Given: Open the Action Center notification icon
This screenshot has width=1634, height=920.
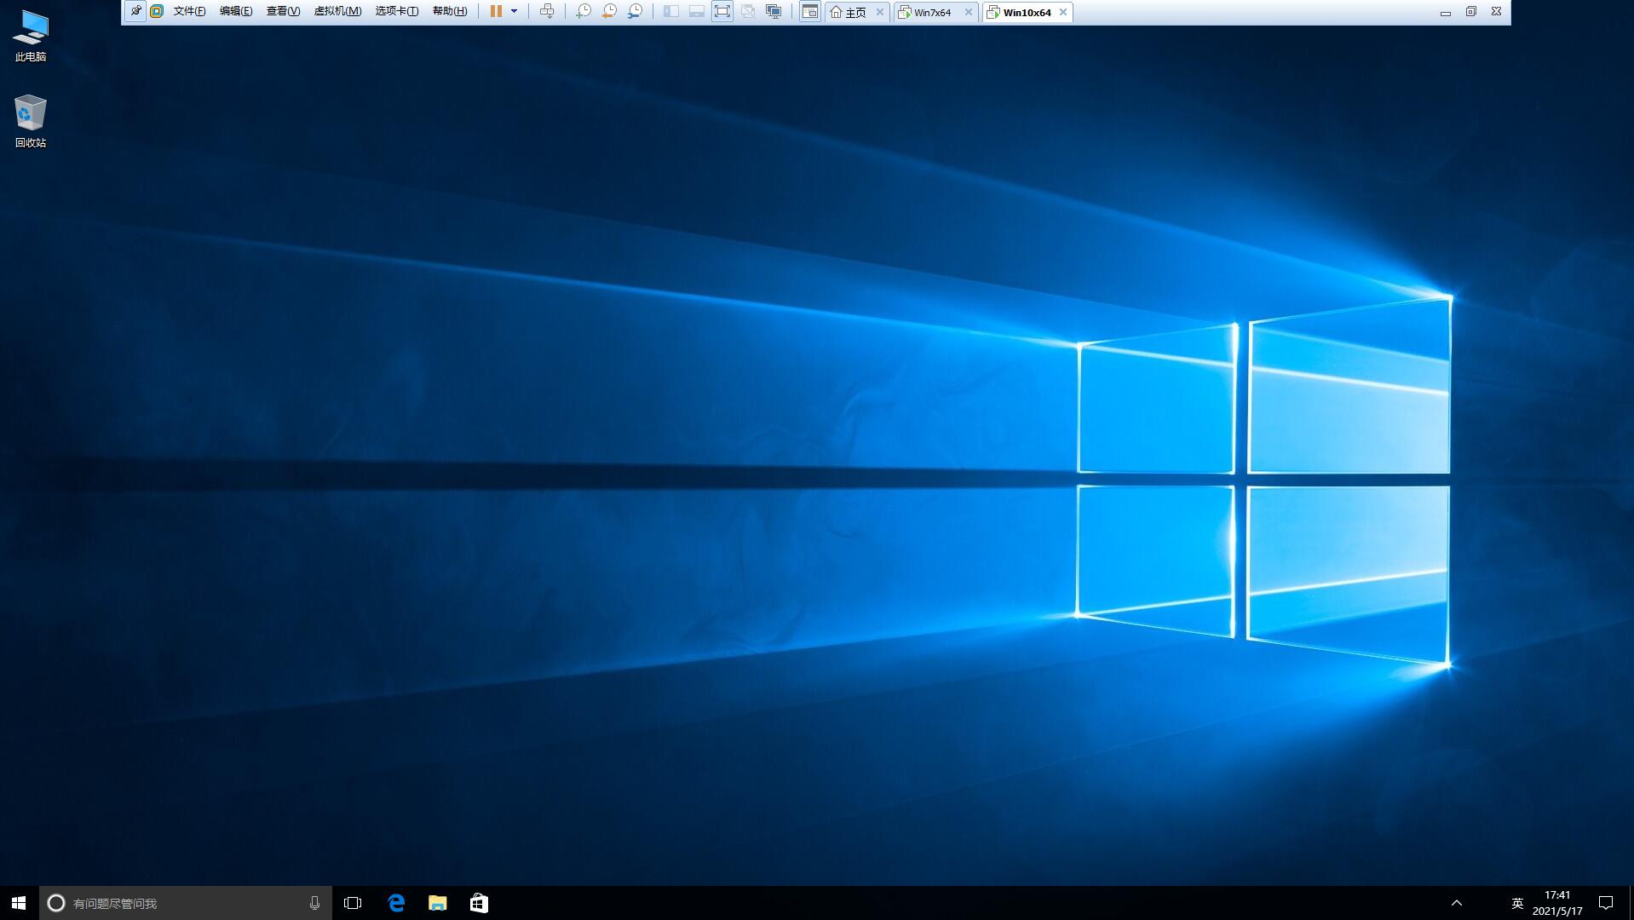Looking at the screenshot, I should pos(1606,903).
